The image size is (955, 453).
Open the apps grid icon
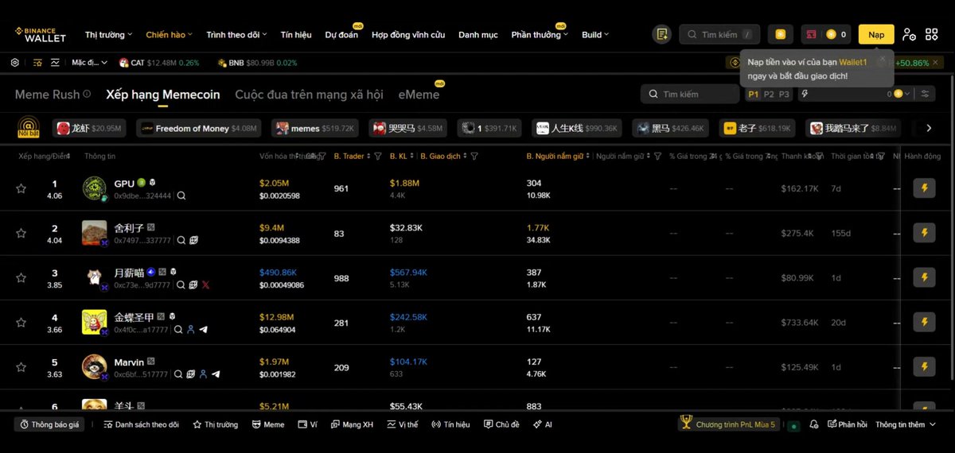(x=932, y=34)
